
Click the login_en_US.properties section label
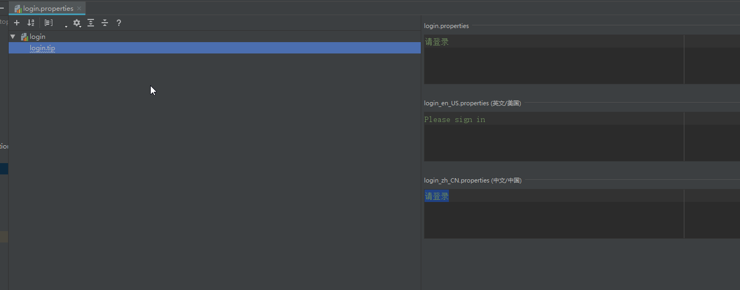tap(472, 103)
